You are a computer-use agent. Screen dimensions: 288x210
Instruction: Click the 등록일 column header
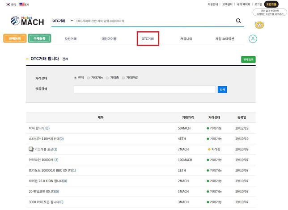pyautogui.click(x=241, y=118)
